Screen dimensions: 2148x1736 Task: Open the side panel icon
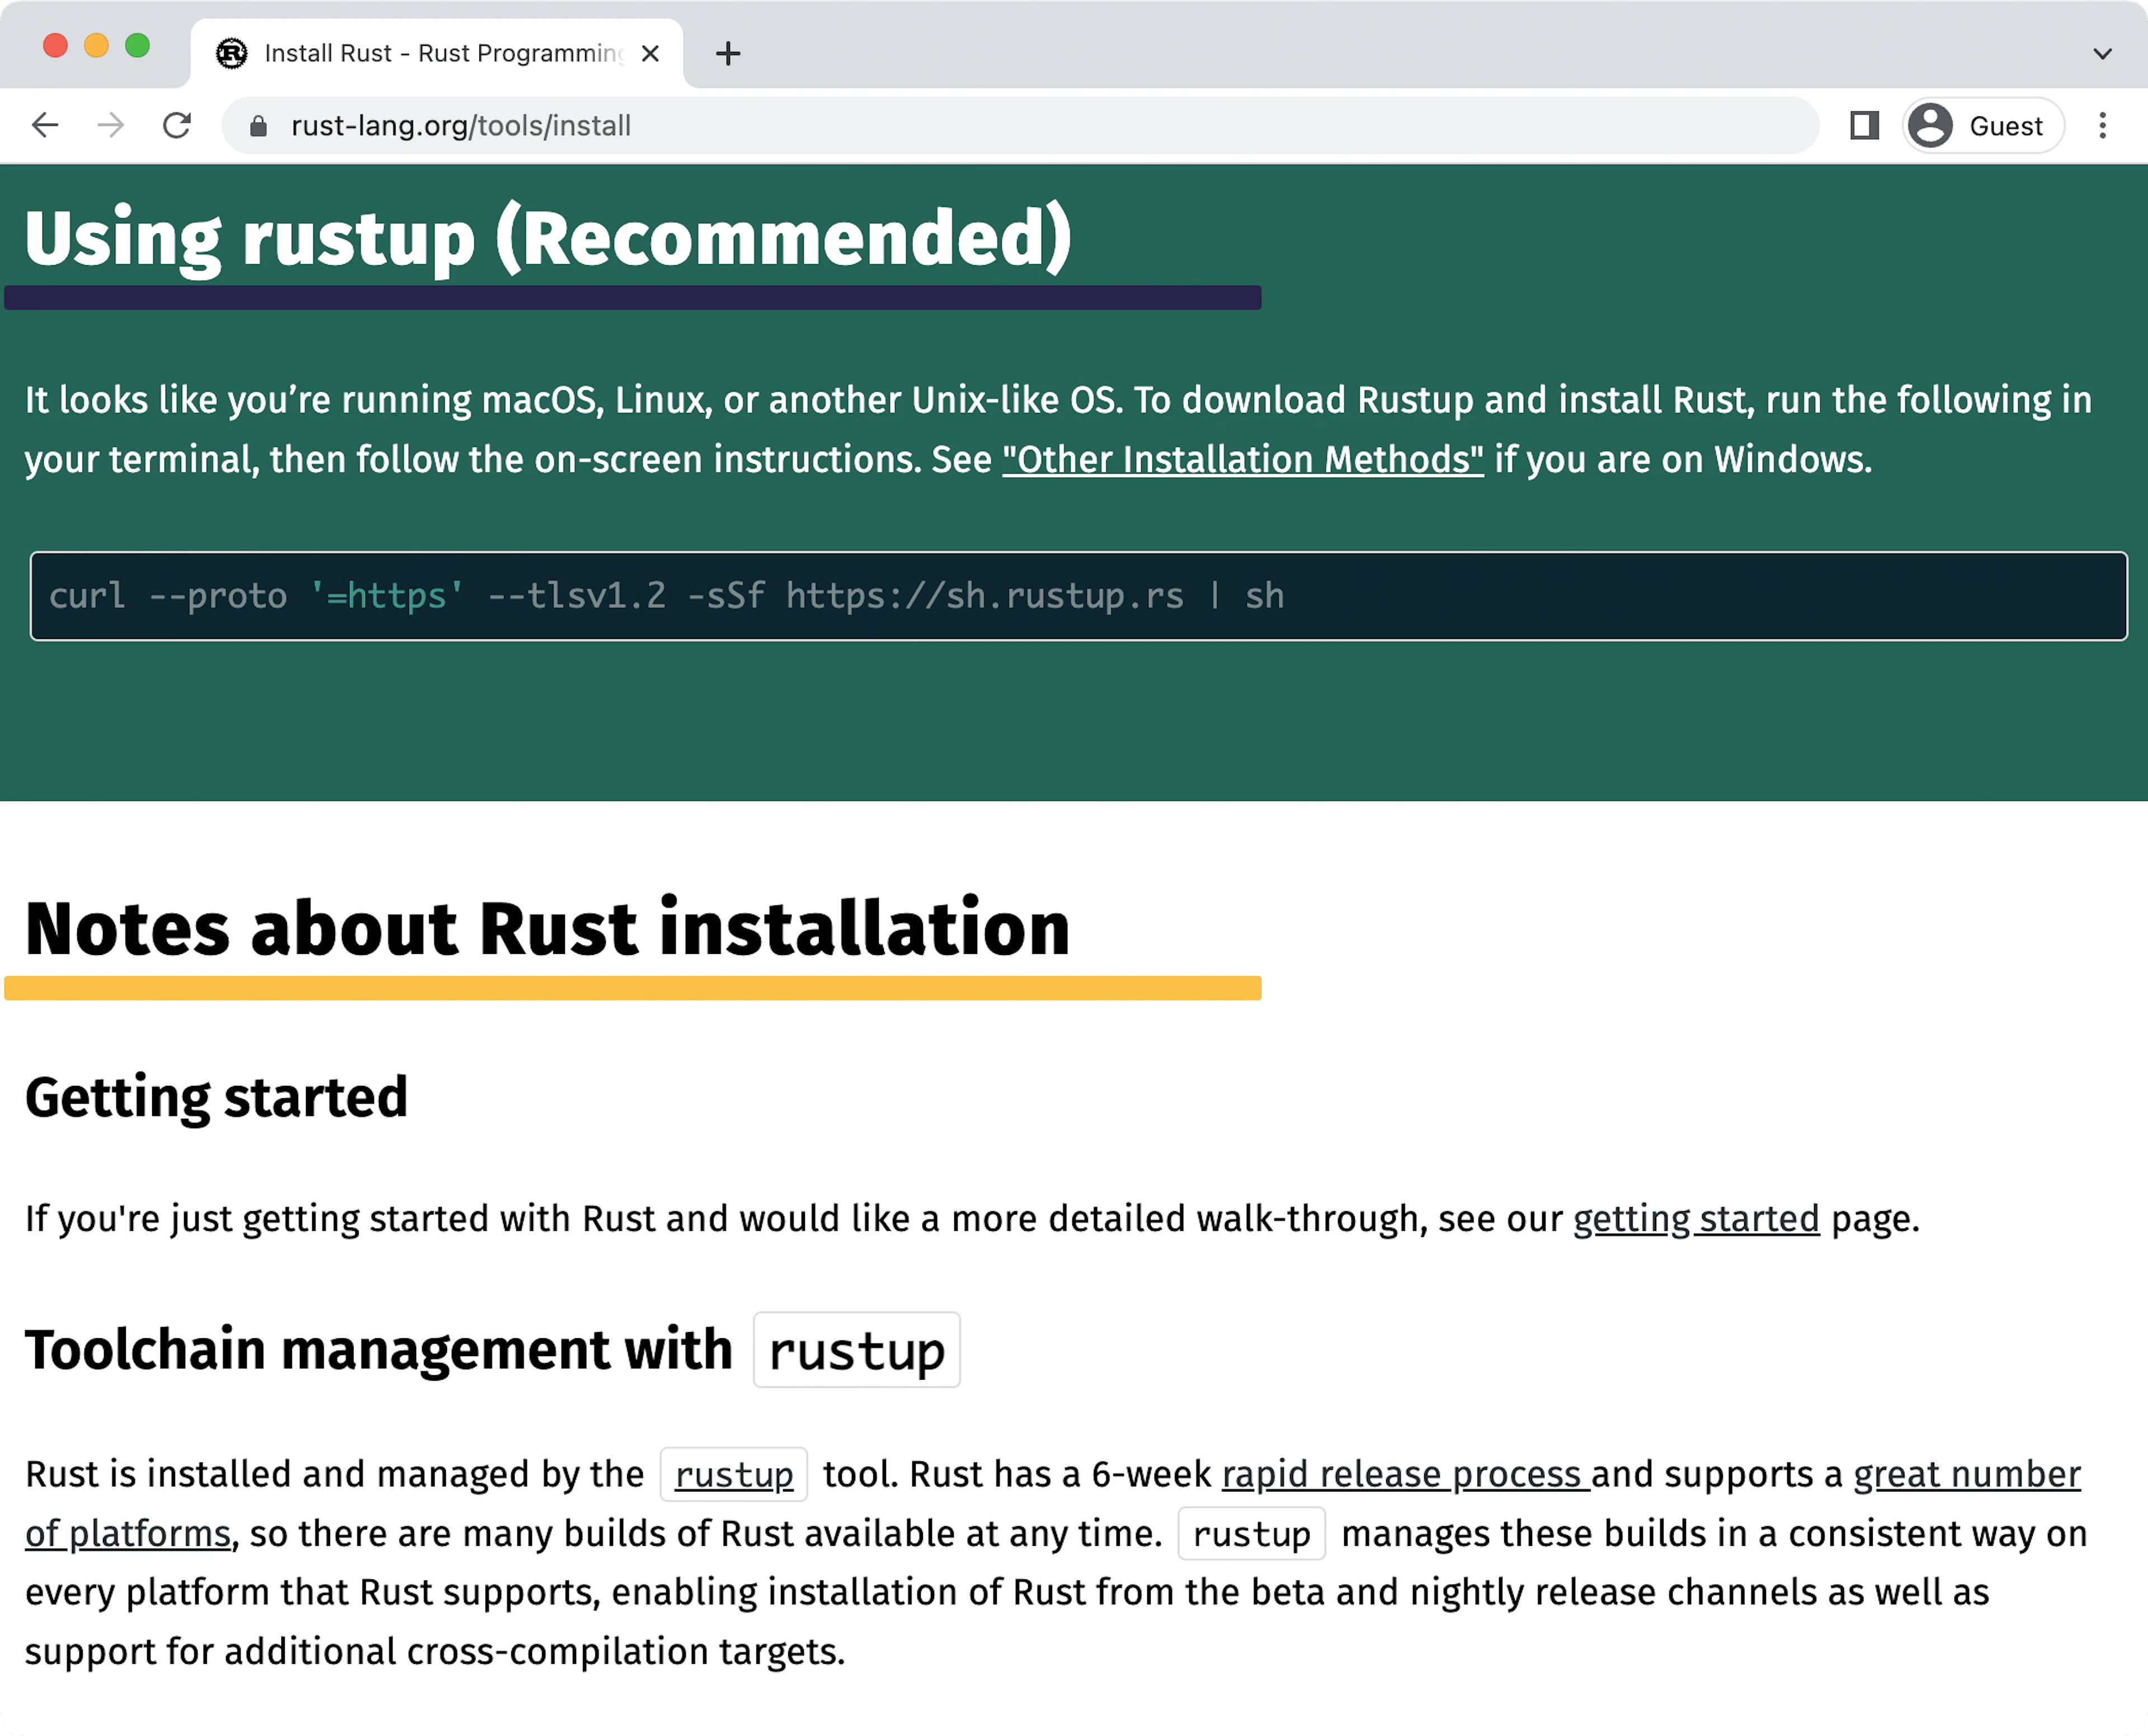(x=1864, y=126)
